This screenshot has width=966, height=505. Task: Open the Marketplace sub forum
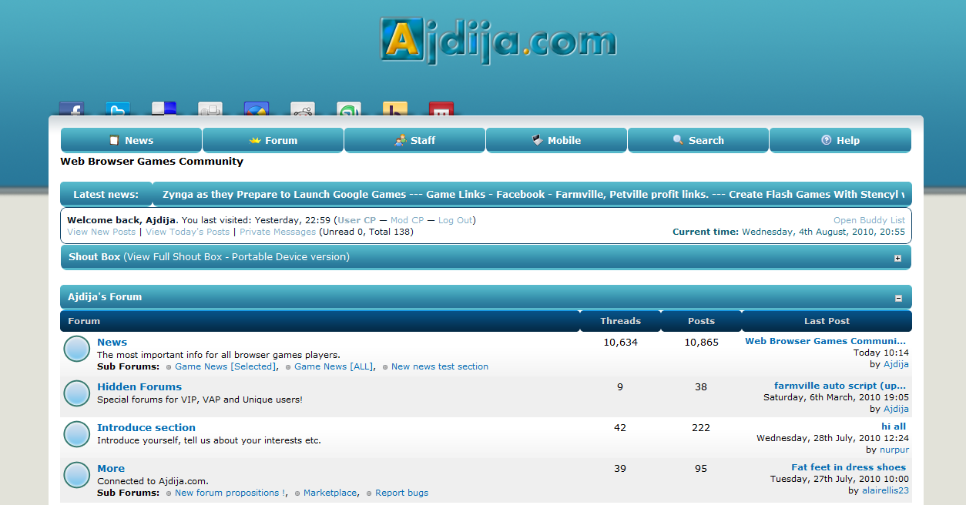330,493
